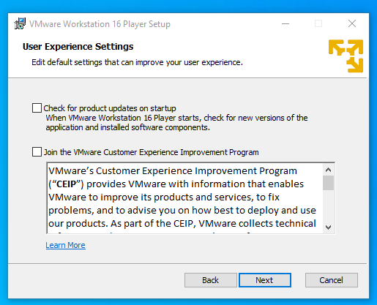Close the setup window with the X
377x305 pixels.
pyautogui.click(x=352, y=23)
